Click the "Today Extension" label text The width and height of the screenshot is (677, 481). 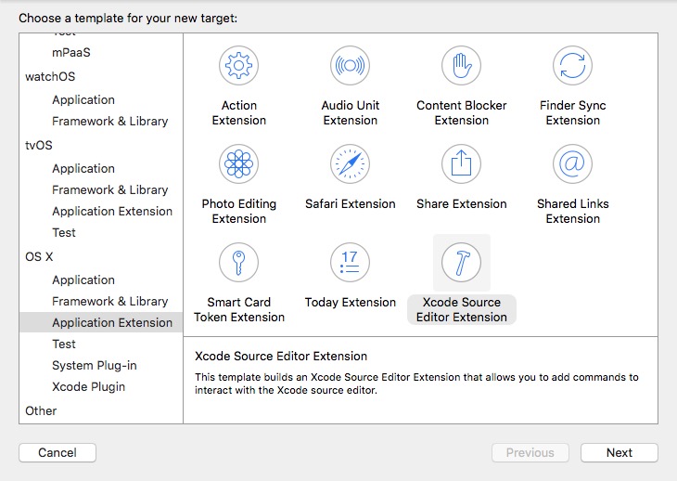coord(351,302)
